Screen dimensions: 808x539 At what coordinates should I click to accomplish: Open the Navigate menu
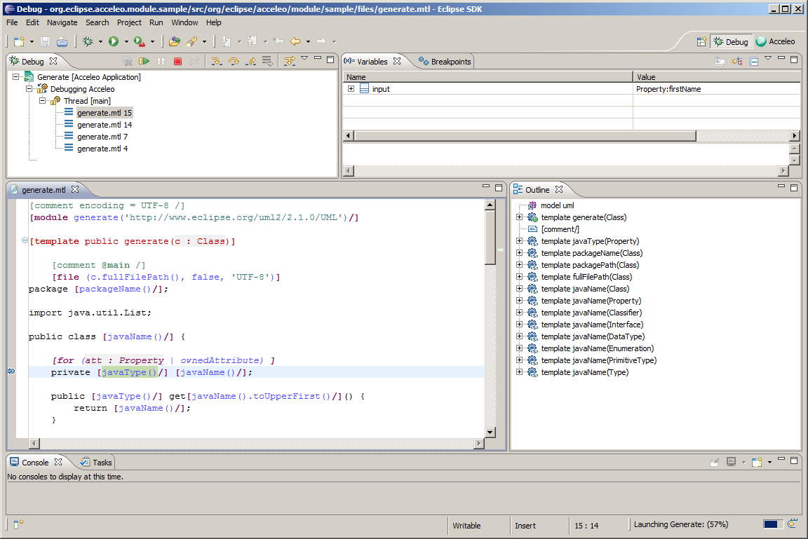coord(62,22)
